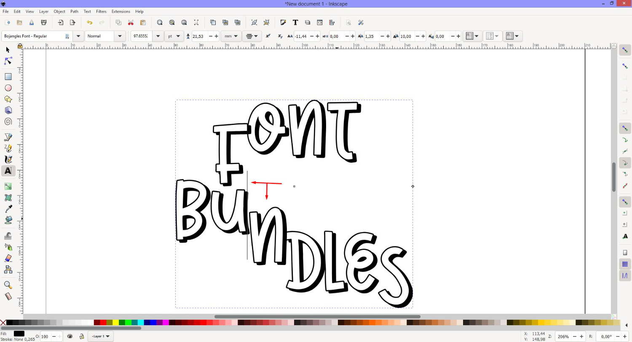Open the font family dropdown
The image size is (632, 342).
click(x=78, y=36)
